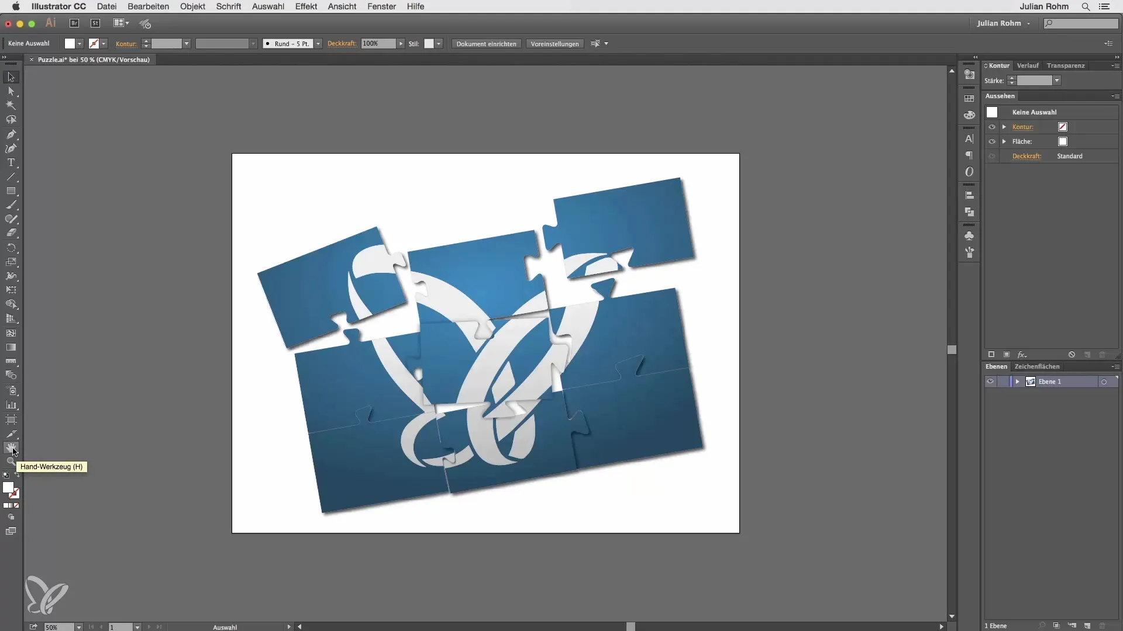Select the Paintbrush tool
Image resolution: width=1123 pixels, height=631 pixels.
(x=11, y=205)
